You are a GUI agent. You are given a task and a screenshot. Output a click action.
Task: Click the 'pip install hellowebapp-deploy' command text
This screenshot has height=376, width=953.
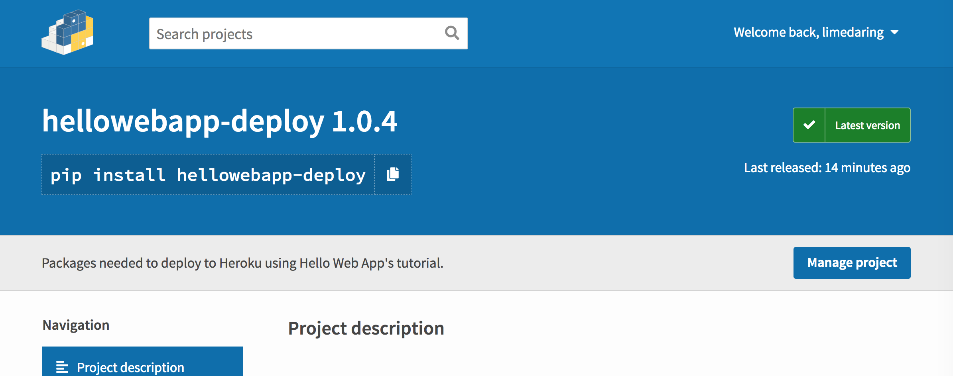(208, 175)
